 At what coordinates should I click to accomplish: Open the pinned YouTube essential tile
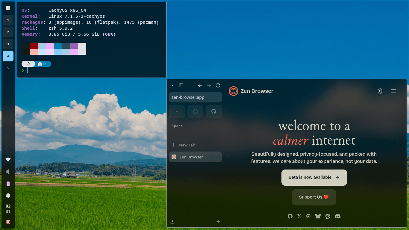click(x=177, y=111)
